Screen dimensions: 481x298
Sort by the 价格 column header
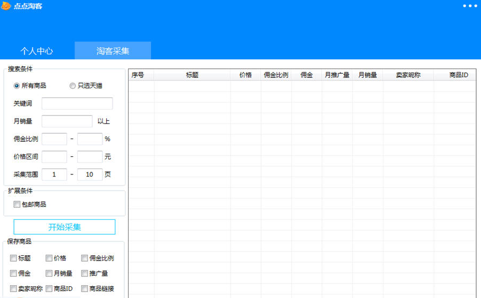point(246,75)
